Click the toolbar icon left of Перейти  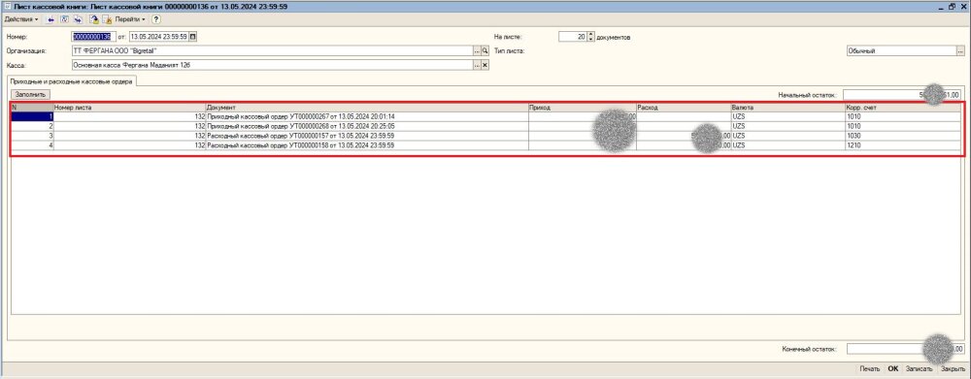(107, 19)
